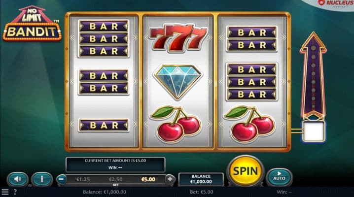
Task: Increase bet with the plus button
Action: click(170, 179)
